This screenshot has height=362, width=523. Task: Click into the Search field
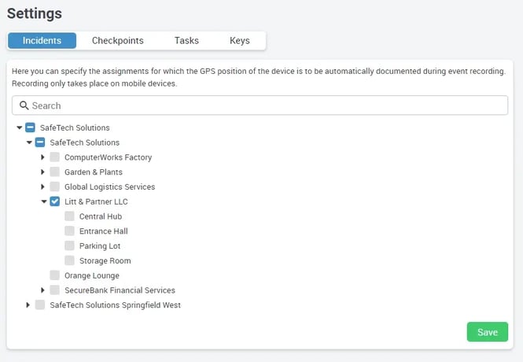267,105
